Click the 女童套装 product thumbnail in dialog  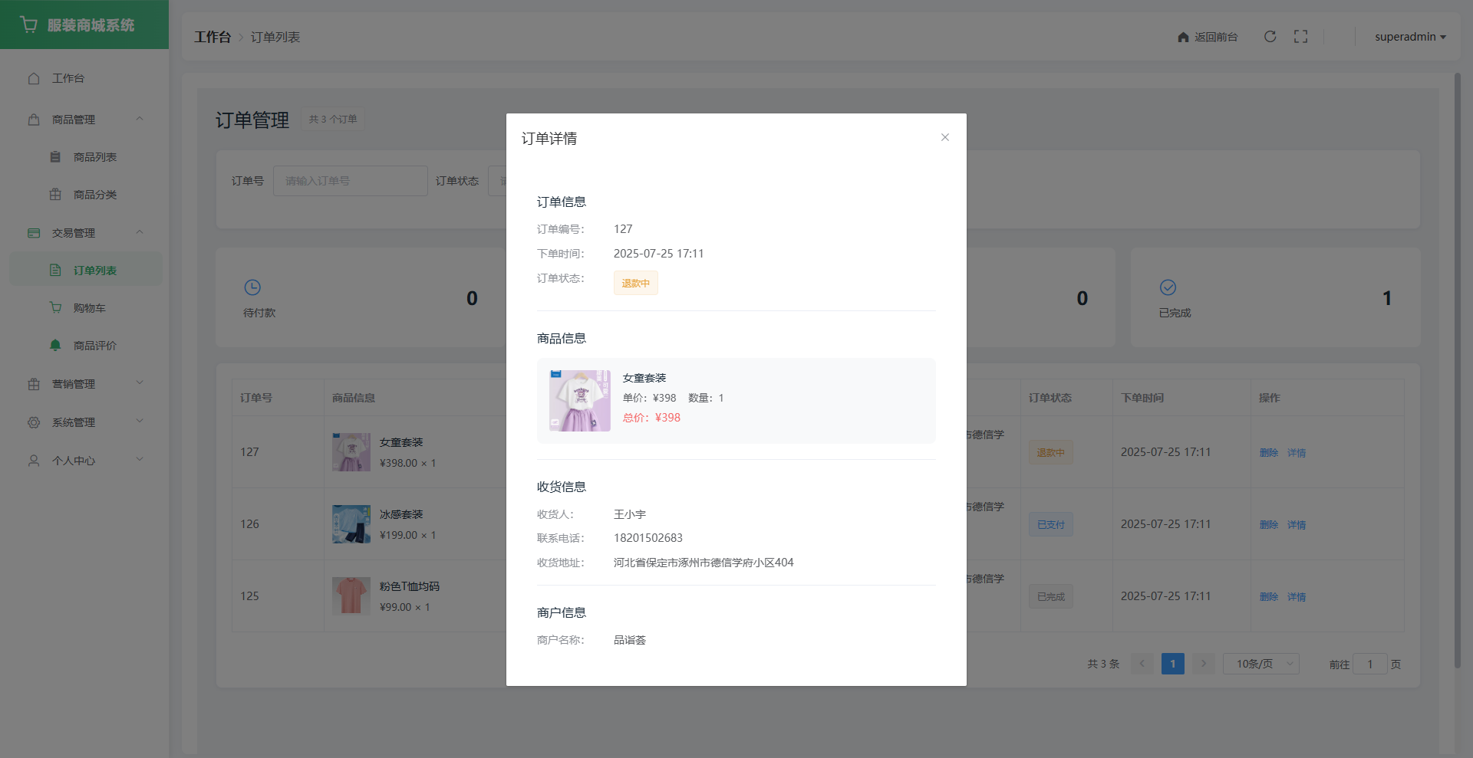[x=579, y=401]
